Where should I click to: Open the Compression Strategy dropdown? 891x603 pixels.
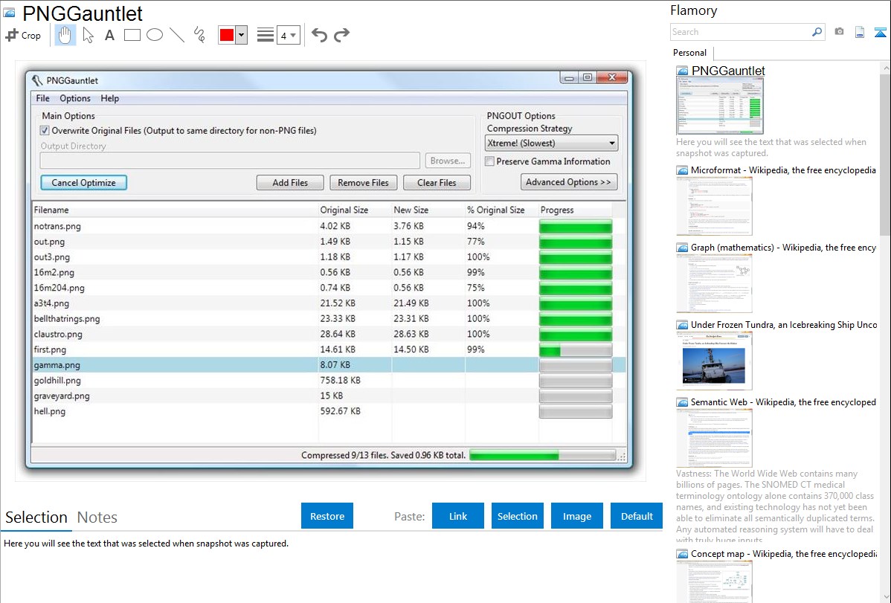pyautogui.click(x=550, y=144)
